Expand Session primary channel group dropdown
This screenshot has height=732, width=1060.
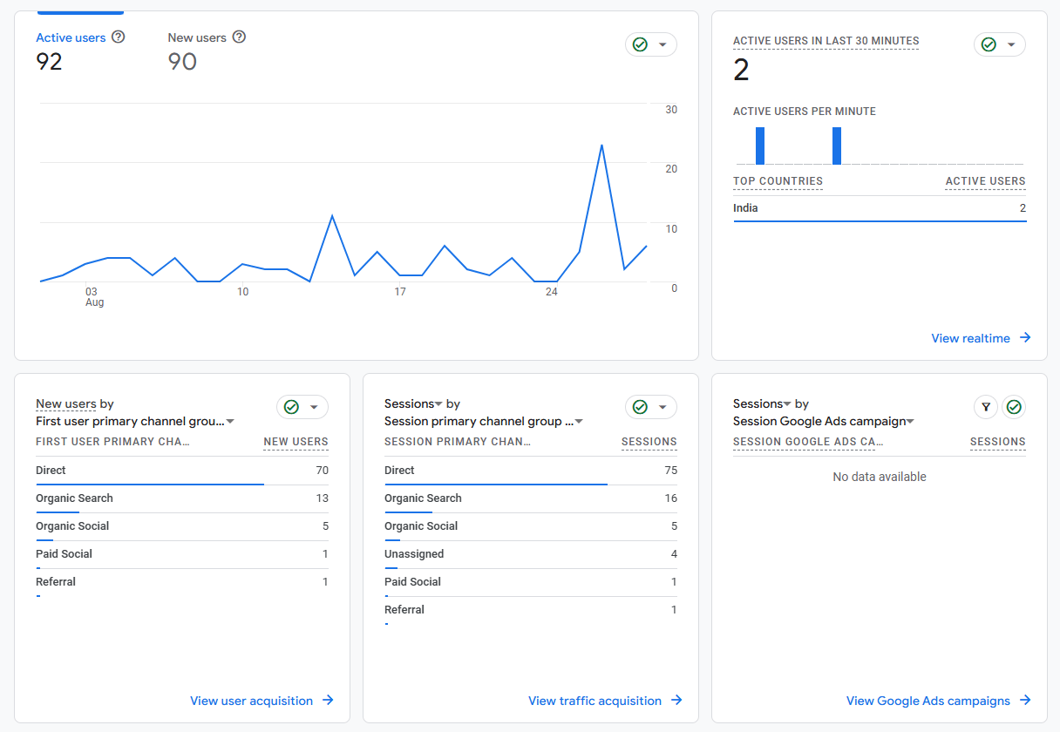click(x=484, y=421)
